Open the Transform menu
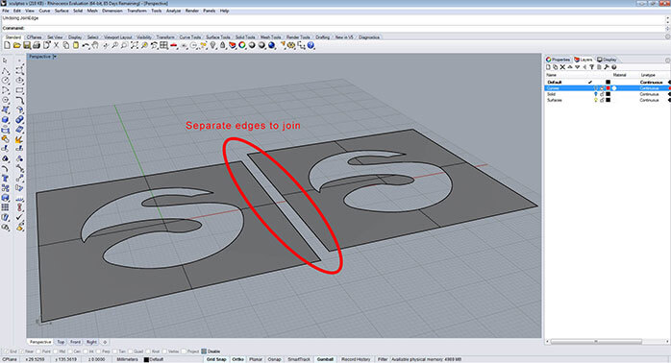 [137, 11]
